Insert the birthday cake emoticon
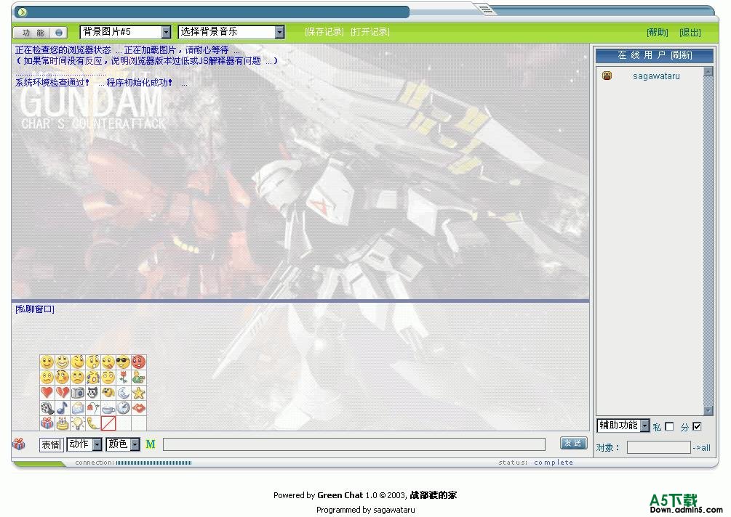Viewport: 731px width, 517px height. [x=63, y=423]
